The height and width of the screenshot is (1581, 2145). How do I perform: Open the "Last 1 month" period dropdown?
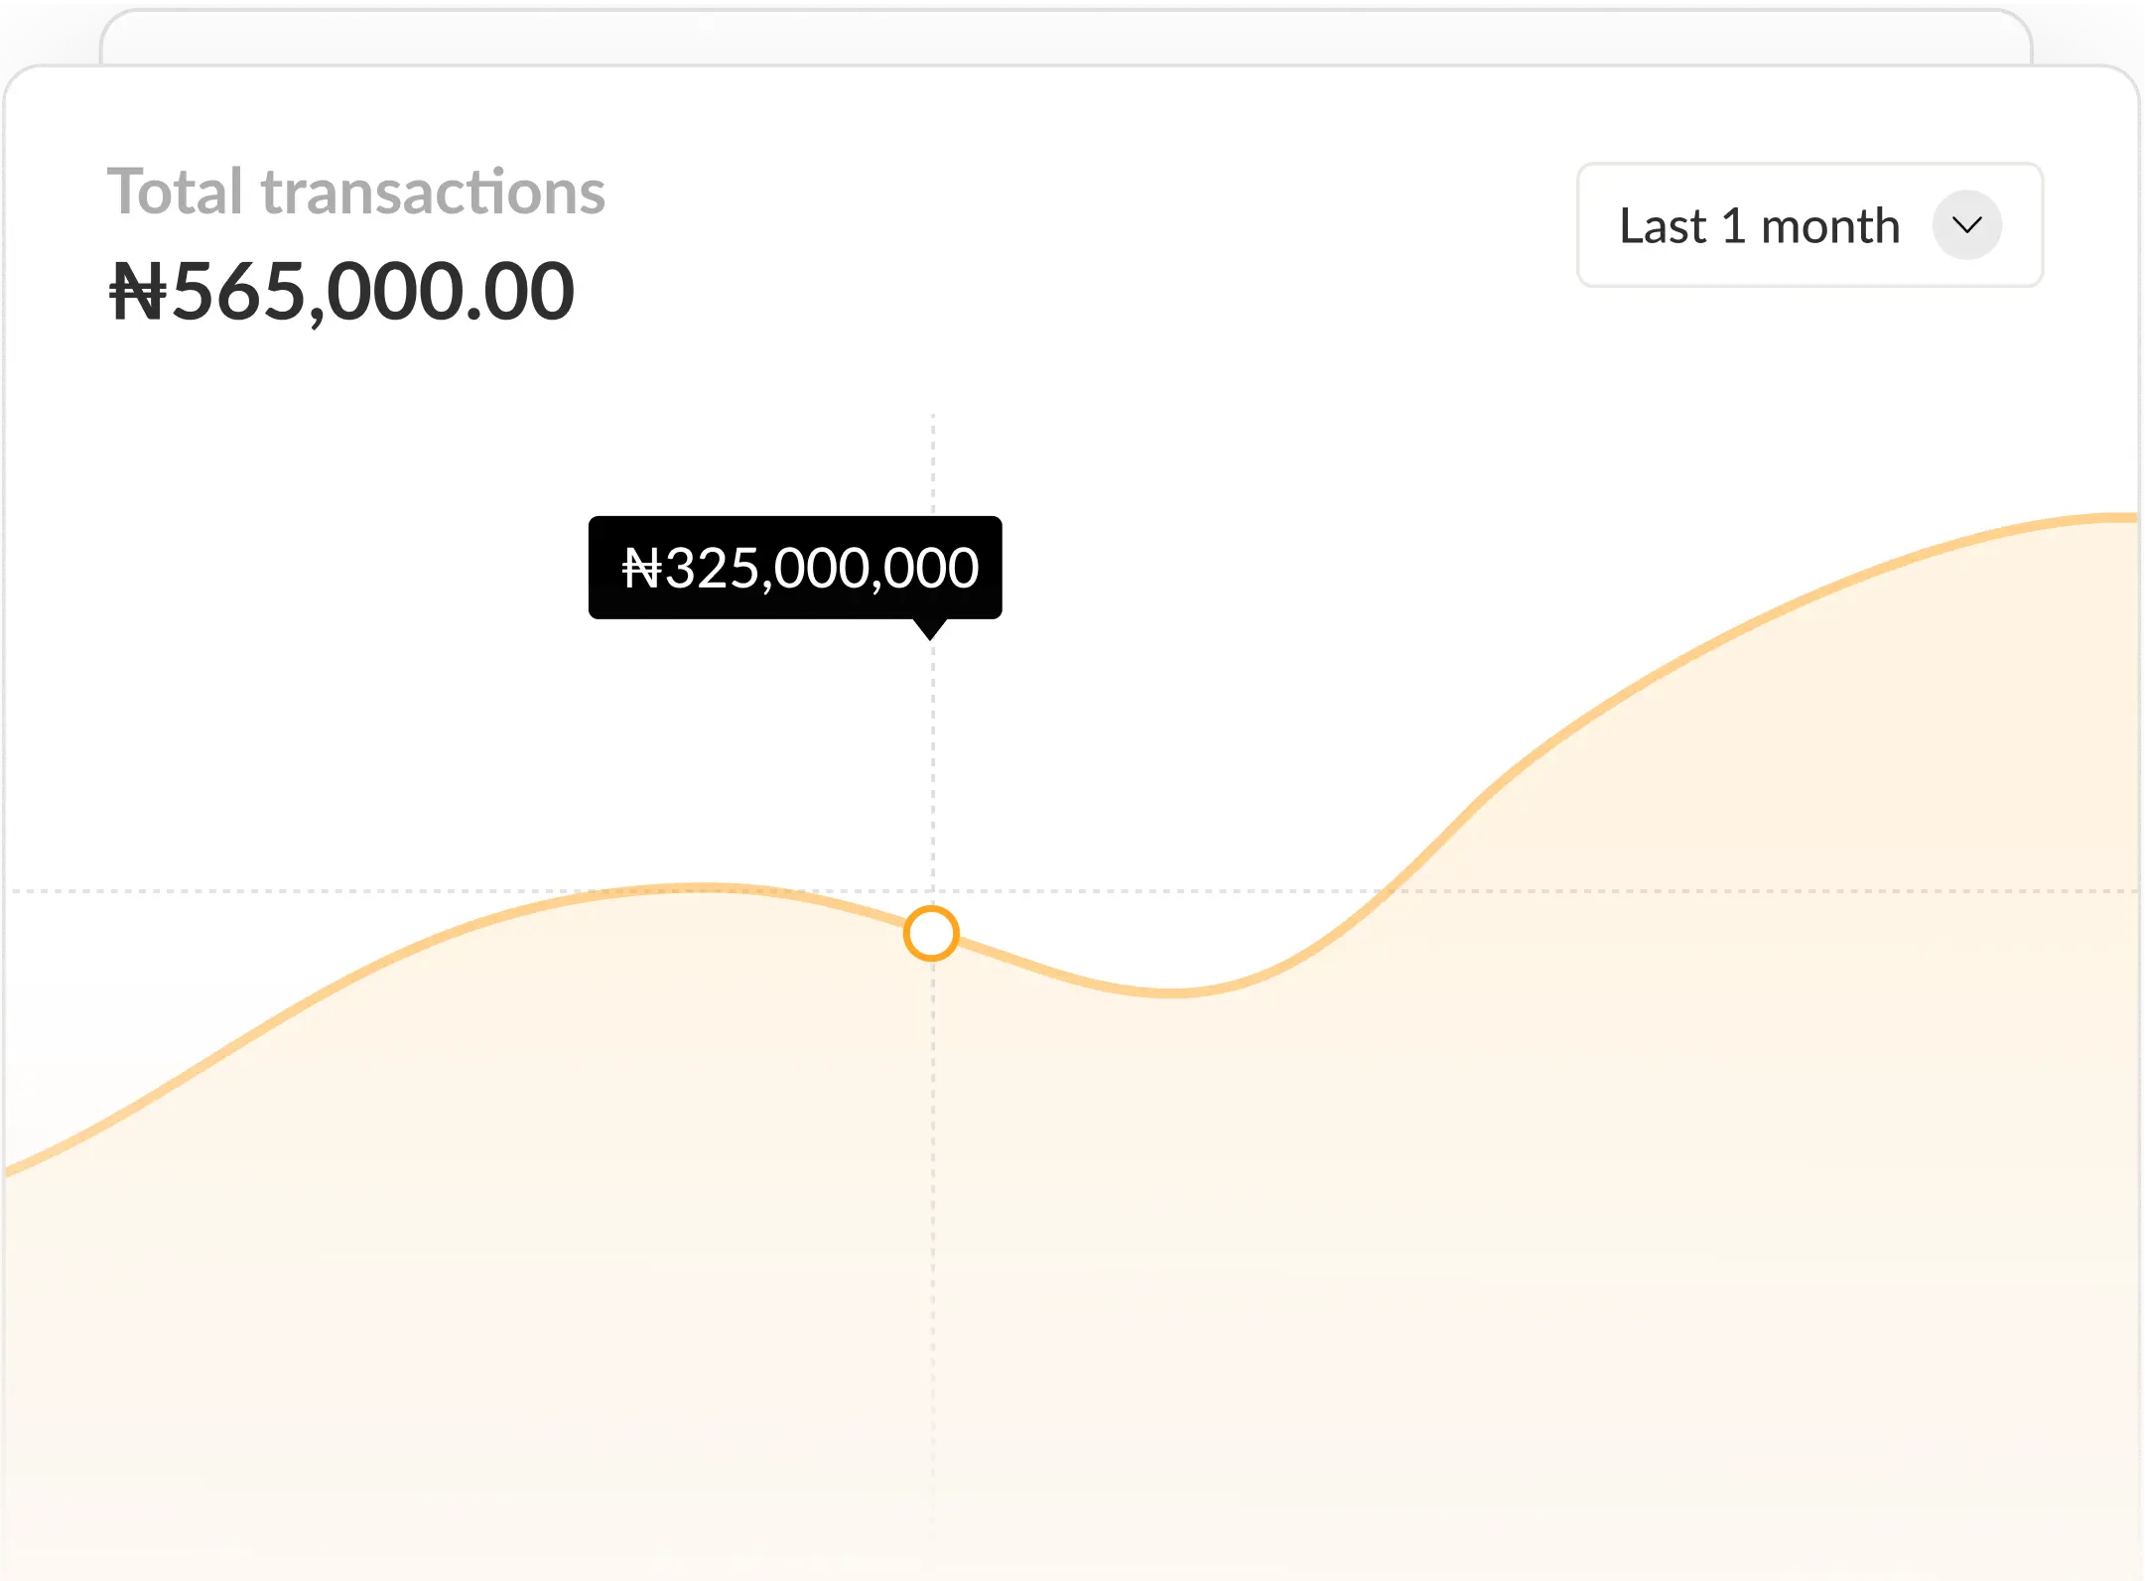[1809, 225]
